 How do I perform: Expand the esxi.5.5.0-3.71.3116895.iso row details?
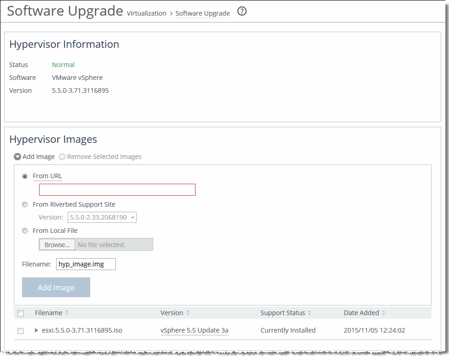[x=36, y=330]
